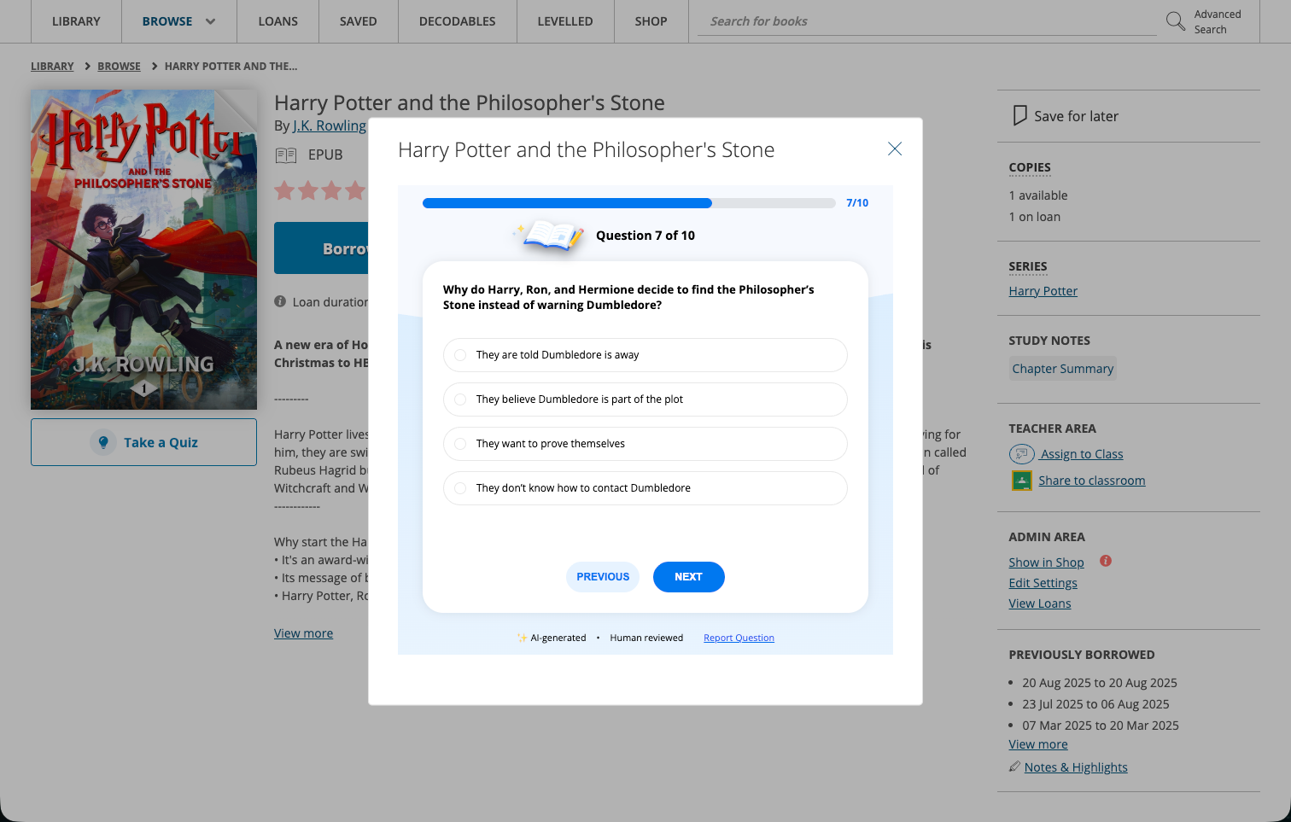Open the Chapter Summary study notes
This screenshot has height=822, width=1291.
[x=1063, y=369]
